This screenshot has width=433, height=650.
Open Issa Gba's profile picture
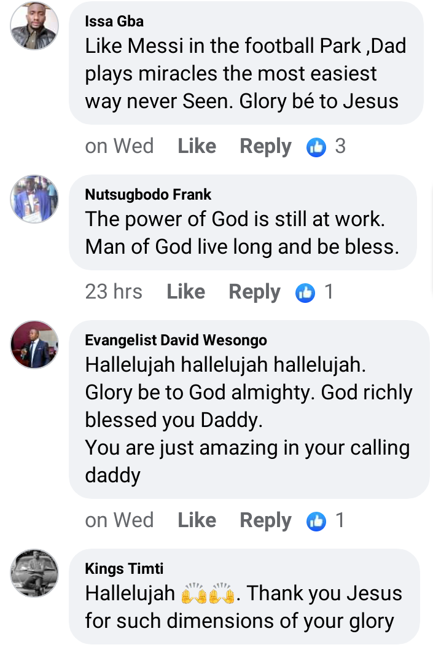point(34,25)
